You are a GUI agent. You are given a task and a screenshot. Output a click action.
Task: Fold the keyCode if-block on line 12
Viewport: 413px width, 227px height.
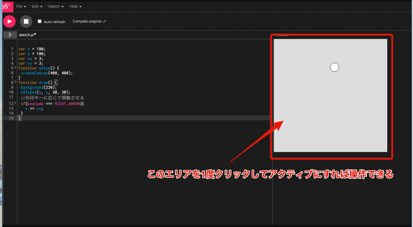[16, 103]
